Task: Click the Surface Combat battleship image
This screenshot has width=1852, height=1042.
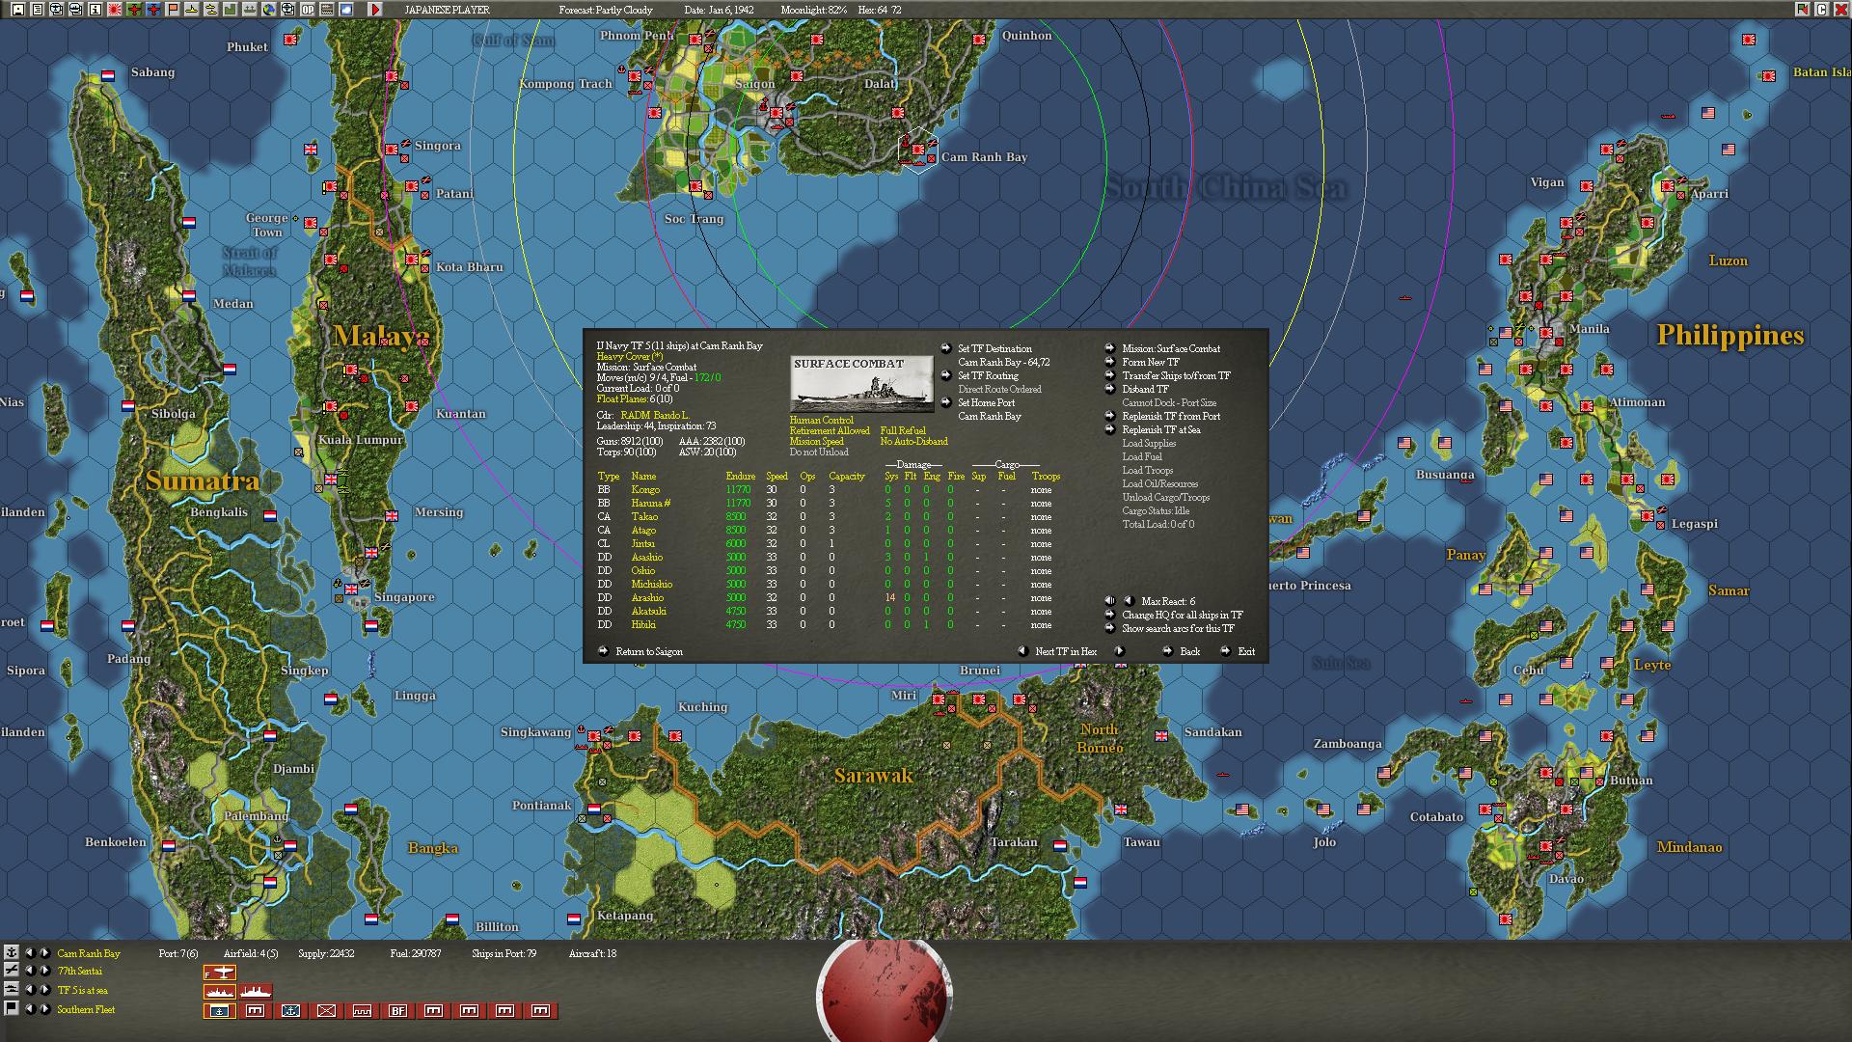Action: click(x=861, y=383)
